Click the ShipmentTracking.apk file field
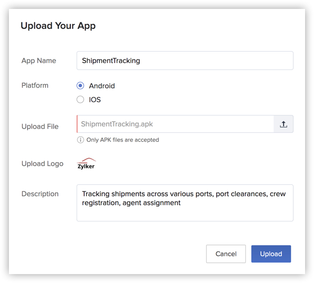314x283 pixels. (175, 124)
